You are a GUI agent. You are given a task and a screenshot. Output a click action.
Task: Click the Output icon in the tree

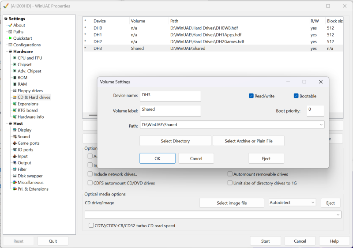point(15,162)
